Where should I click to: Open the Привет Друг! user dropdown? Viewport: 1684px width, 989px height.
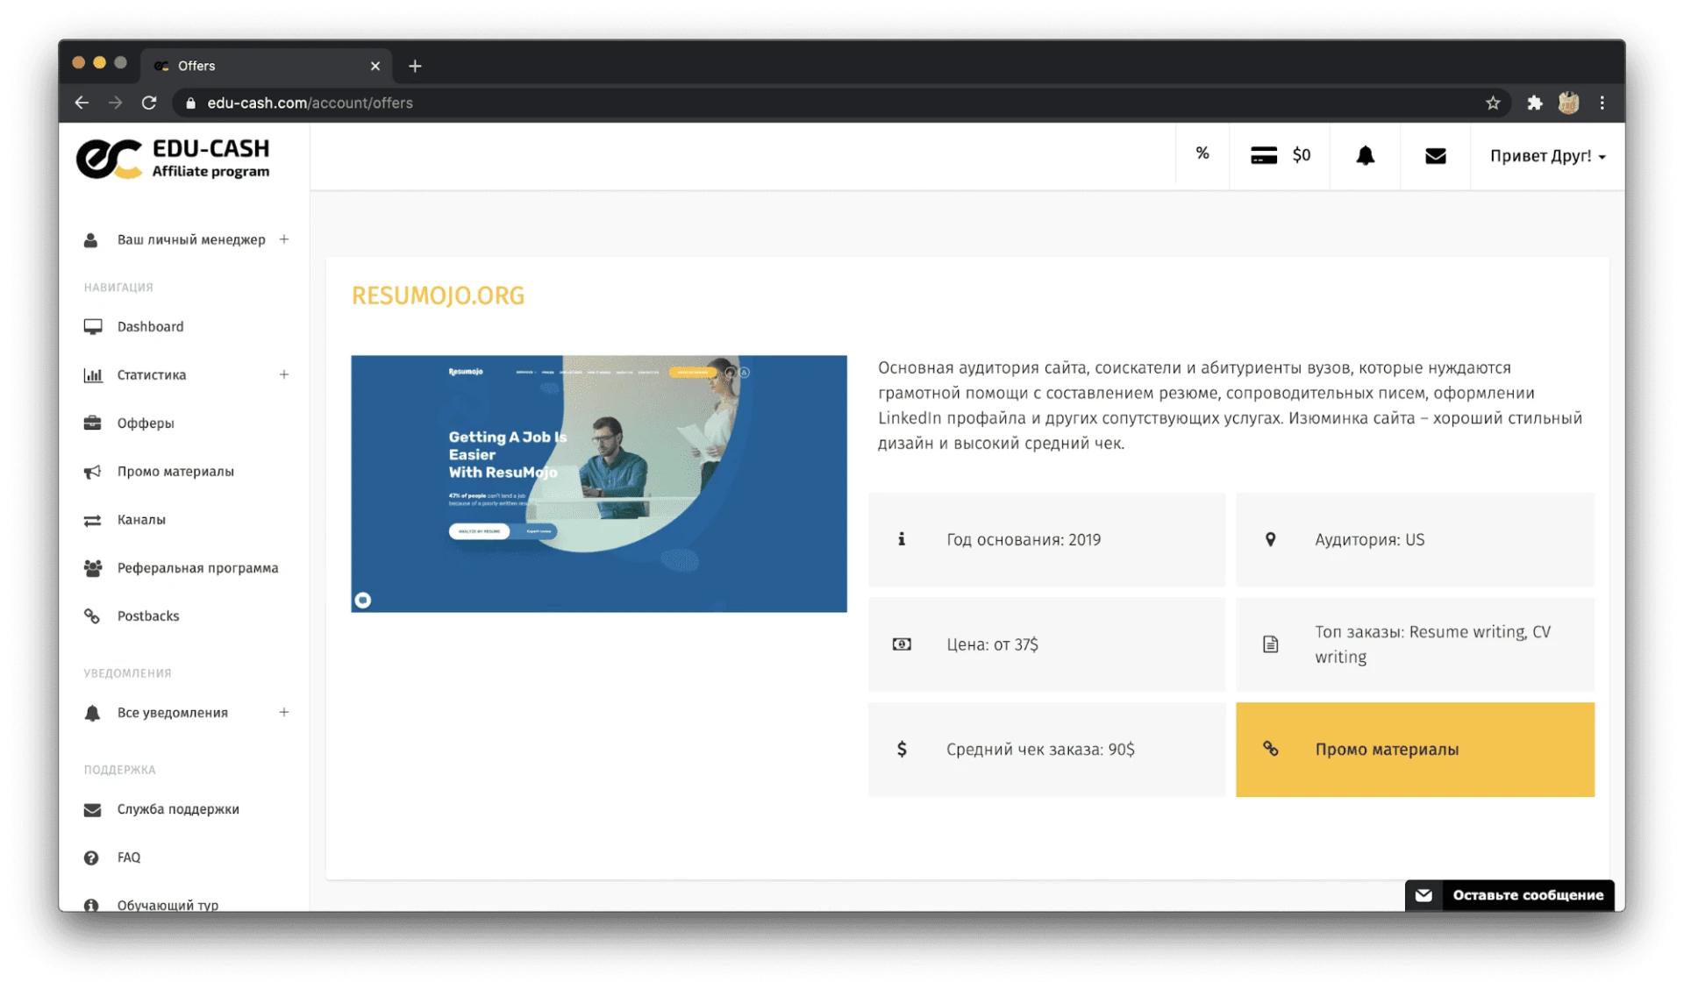(1547, 156)
